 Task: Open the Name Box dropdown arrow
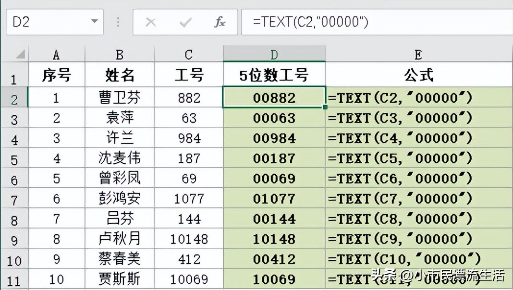pos(94,22)
